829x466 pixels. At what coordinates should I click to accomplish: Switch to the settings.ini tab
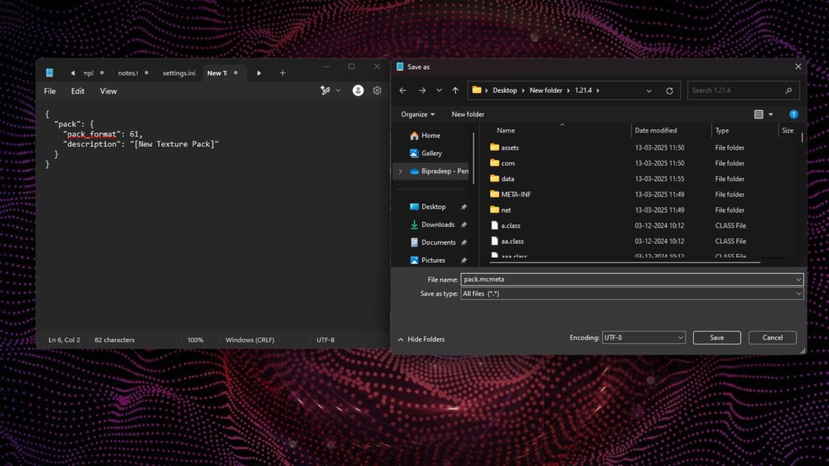tap(179, 73)
